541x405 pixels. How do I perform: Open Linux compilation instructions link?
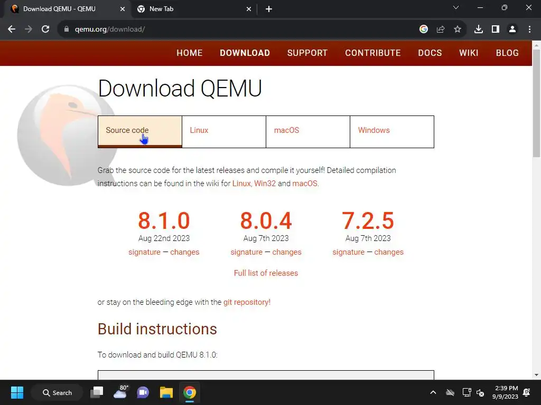pos(241,183)
